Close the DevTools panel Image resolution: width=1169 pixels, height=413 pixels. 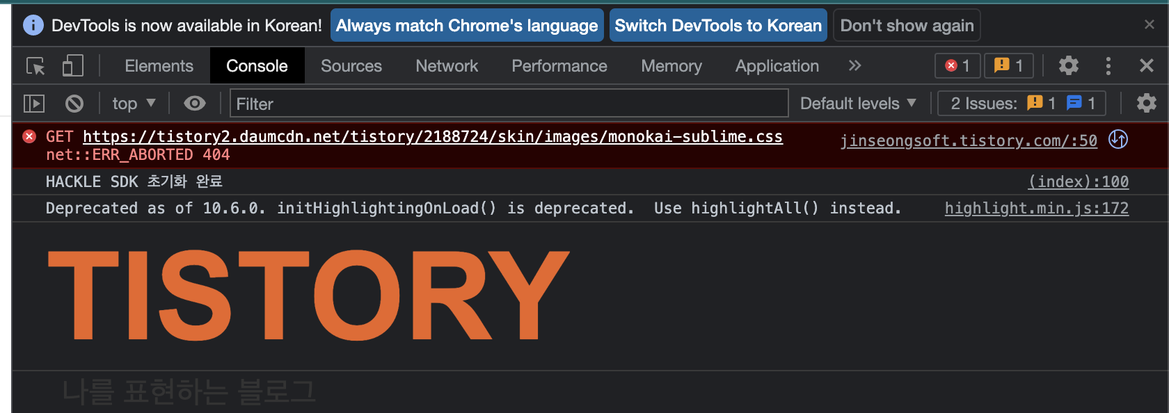(1147, 66)
